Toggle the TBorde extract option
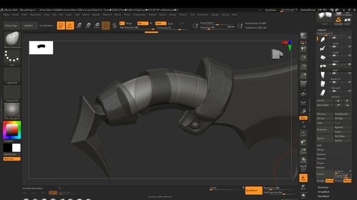The height and width of the screenshot is (200, 357). [347, 181]
